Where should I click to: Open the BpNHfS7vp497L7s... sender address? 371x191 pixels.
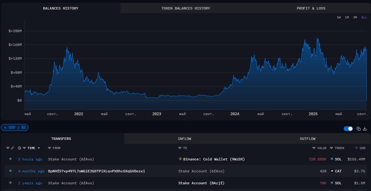pyautogui.click(x=96, y=171)
